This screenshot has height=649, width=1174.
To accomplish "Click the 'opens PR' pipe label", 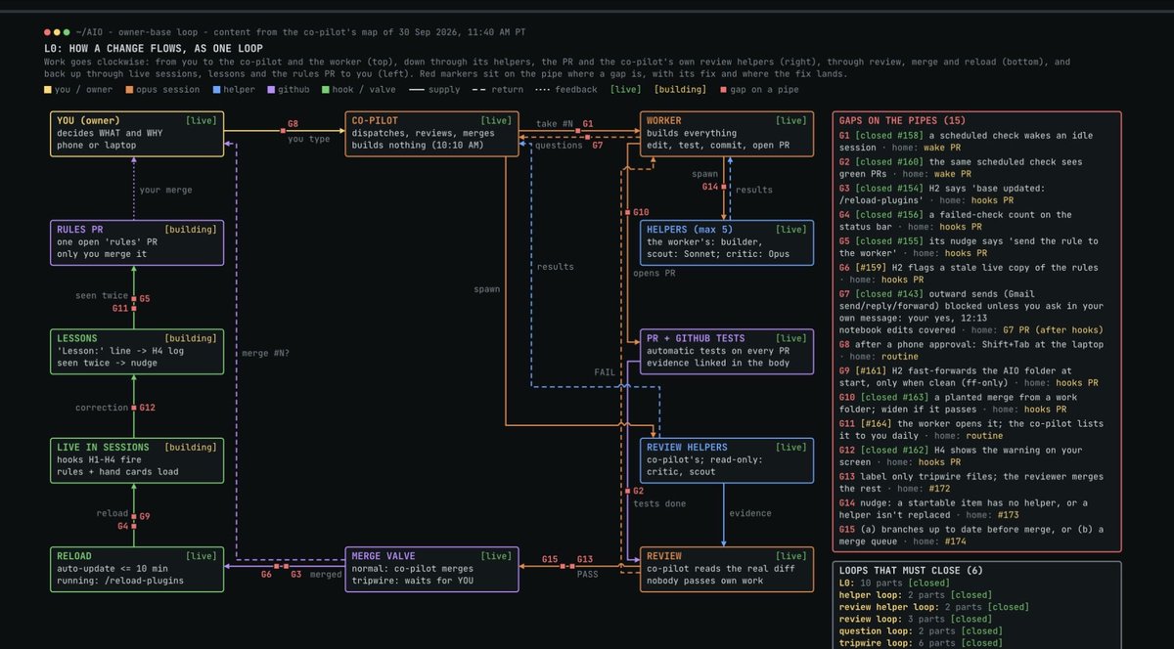I will (655, 273).
